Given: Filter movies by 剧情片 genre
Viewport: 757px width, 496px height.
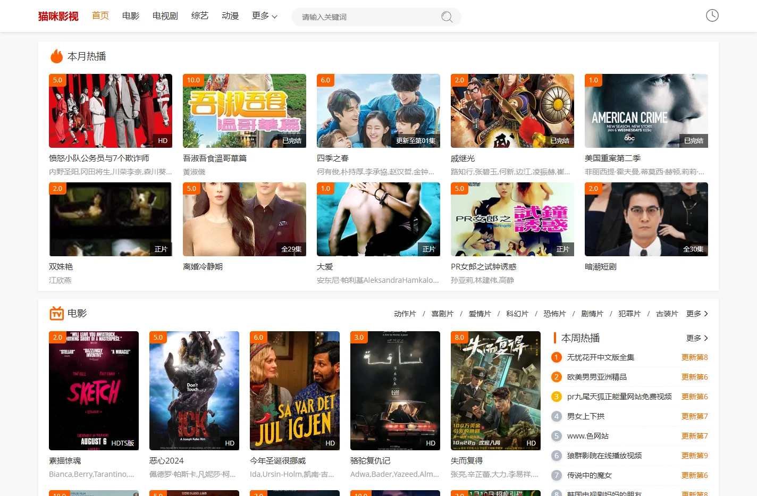Looking at the screenshot, I should (x=592, y=314).
